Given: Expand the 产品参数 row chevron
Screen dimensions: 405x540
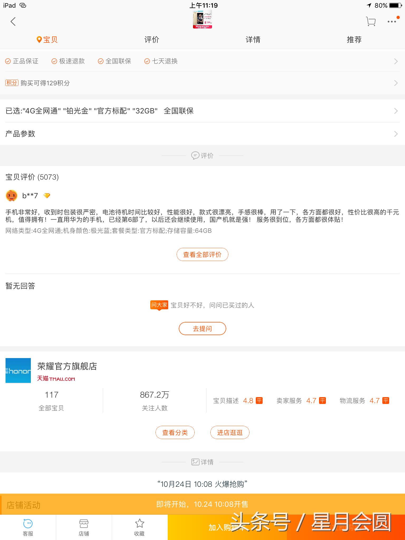Looking at the screenshot, I should tap(396, 134).
